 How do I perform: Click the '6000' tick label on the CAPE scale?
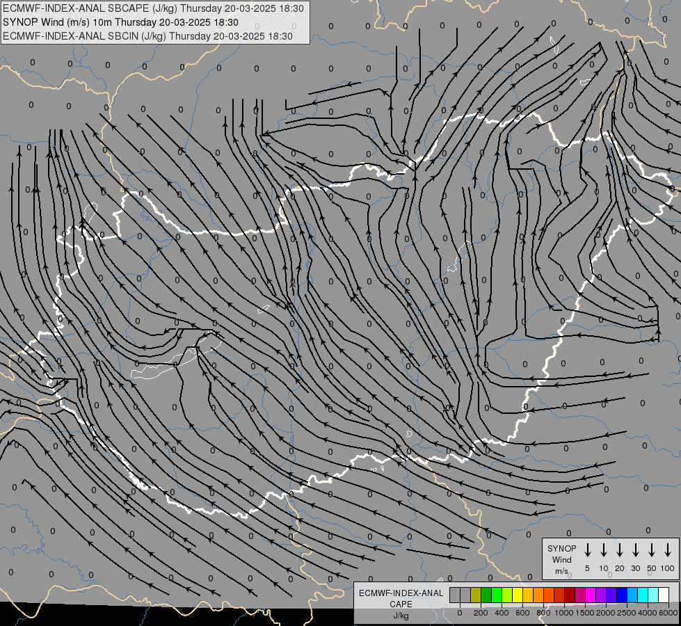coord(668,613)
